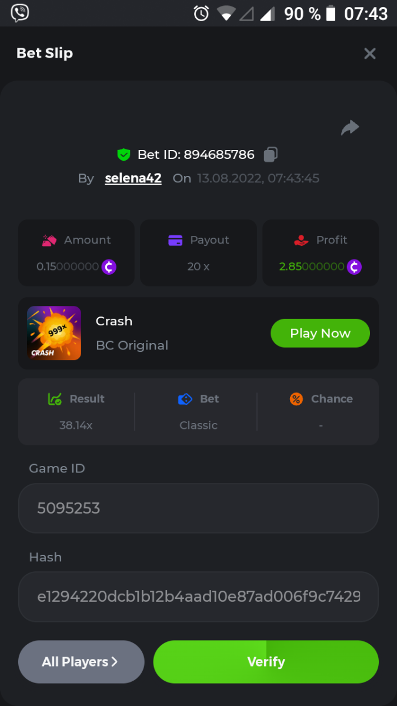Tap the Crash game thumbnail
This screenshot has width=397, height=706.
(54, 333)
